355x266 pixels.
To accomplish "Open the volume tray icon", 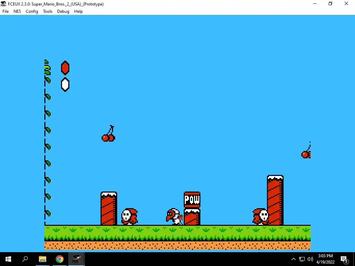I will [310, 259].
